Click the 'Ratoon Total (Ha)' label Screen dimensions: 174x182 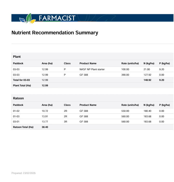tap(23, 127)
